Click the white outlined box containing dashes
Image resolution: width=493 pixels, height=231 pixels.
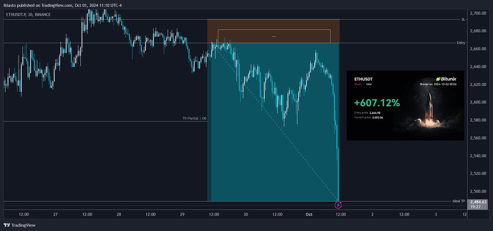point(274,36)
